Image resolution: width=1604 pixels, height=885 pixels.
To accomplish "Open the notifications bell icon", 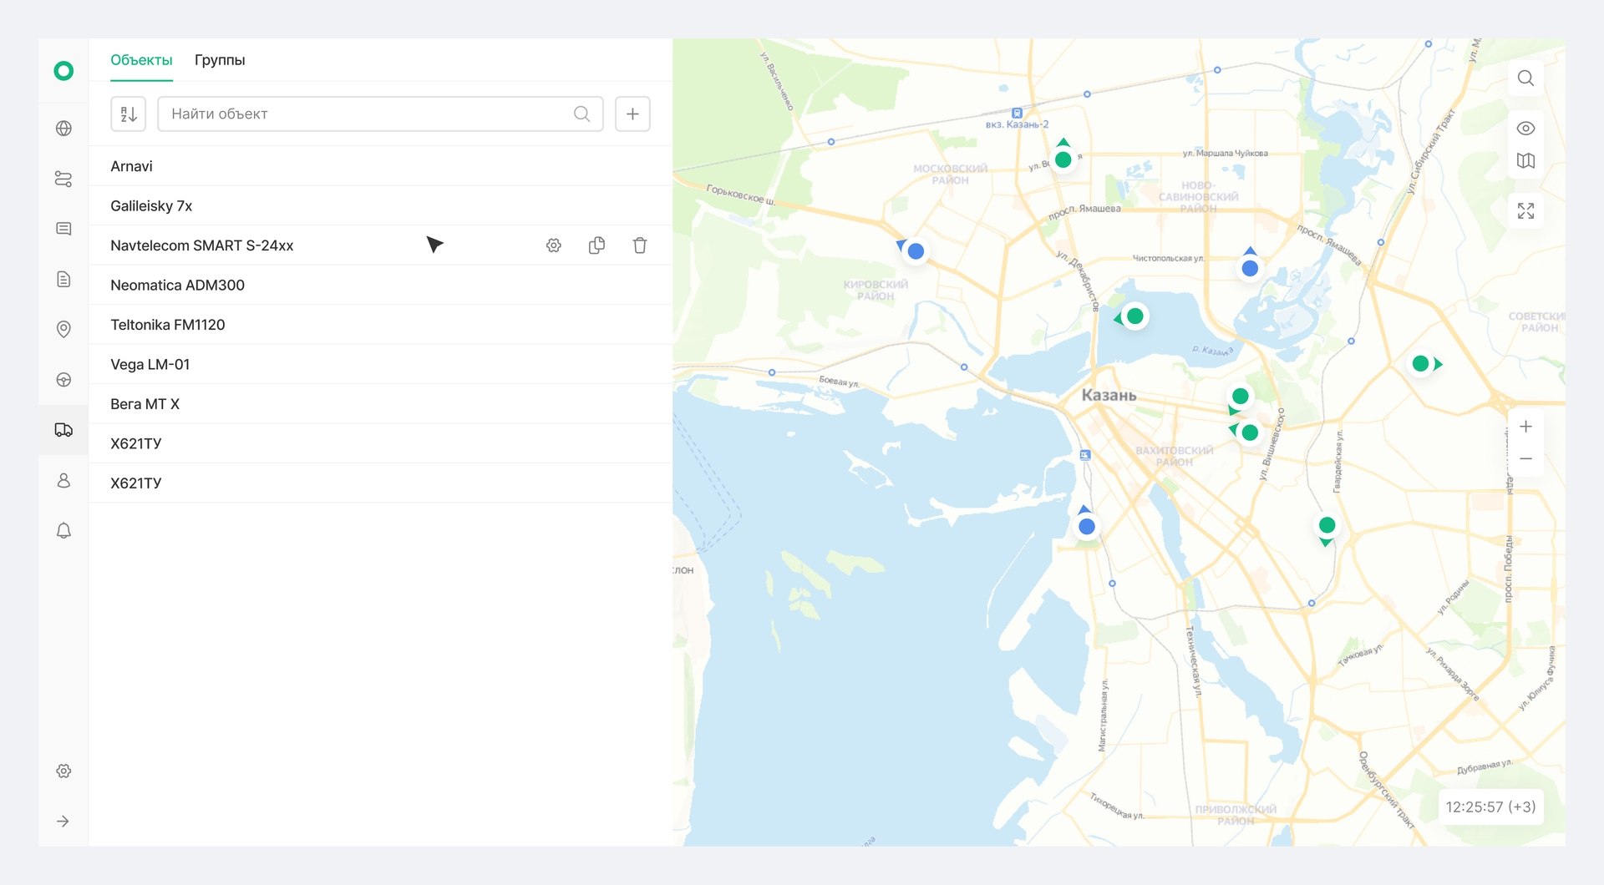I will click(x=63, y=530).
